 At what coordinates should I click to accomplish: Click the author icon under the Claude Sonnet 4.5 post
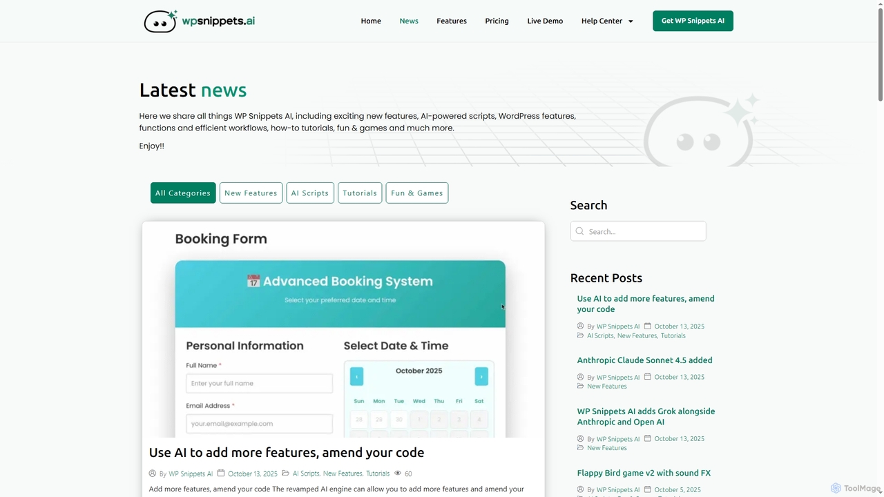581,377
